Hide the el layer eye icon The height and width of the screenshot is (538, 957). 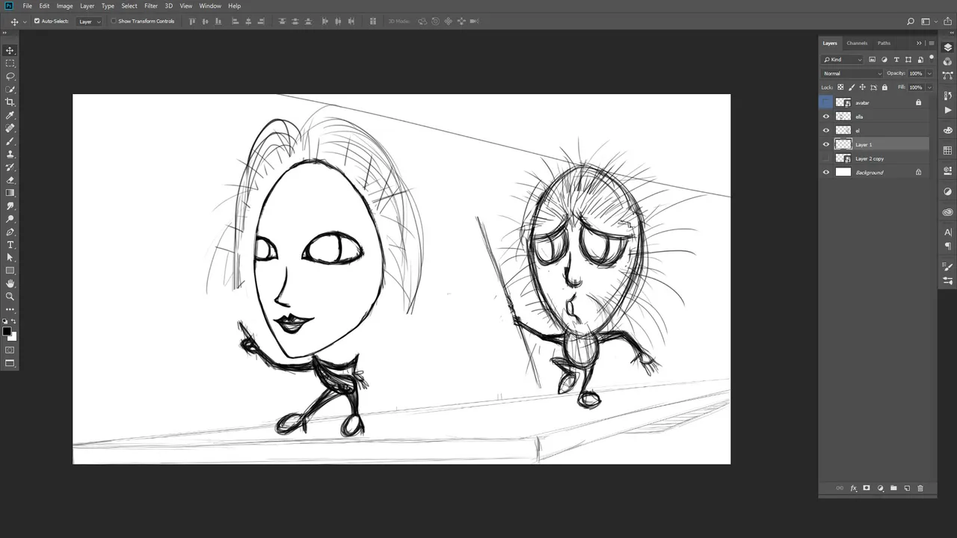coord(826,131)
